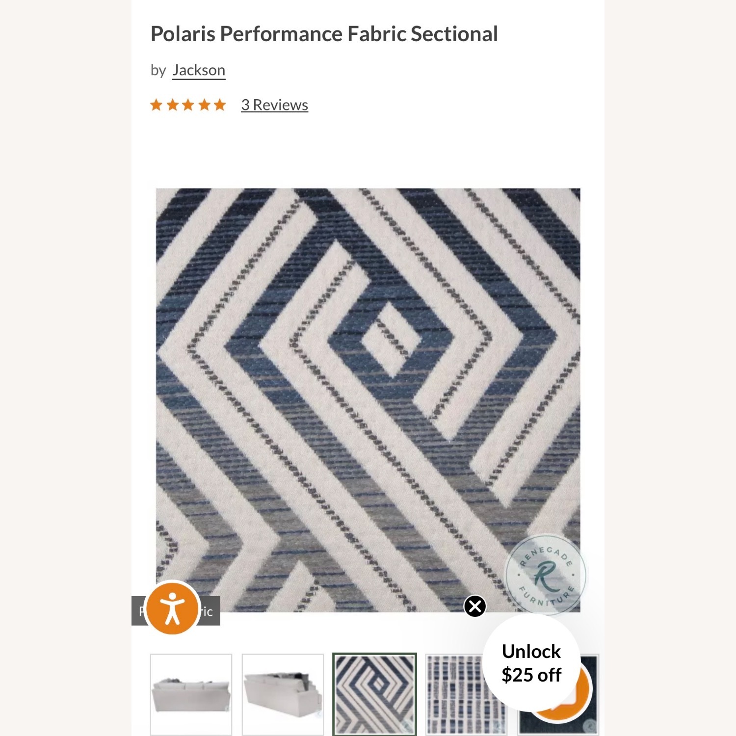Click the fifth orange rating star
This screenshot has height=736, width=736.
(x=219, y=105)
